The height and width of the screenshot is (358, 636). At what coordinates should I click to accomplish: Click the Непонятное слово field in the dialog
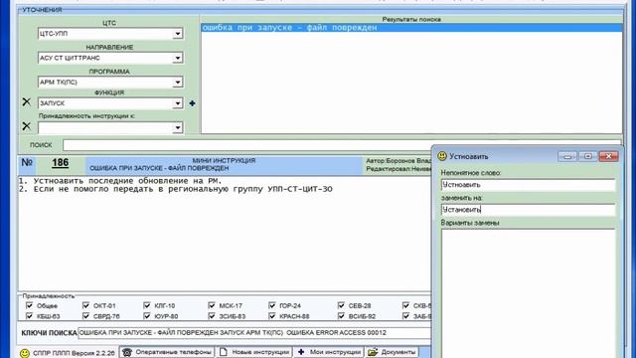click(528, 185)
